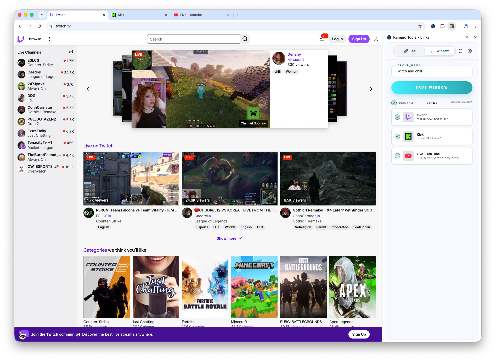Go to next carousel stream
Viewport: 496px width, 361px height.
[x=371, y=89]
